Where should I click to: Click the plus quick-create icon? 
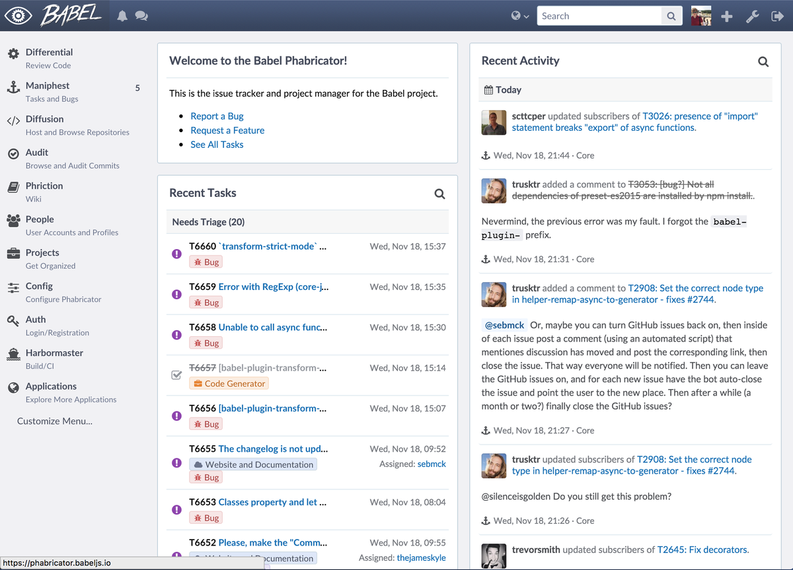click(x=727, y=17)
